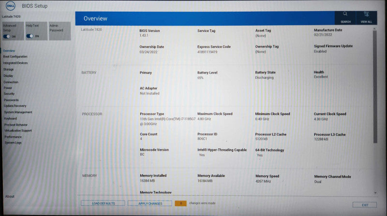Viewport: 387px width, 216px height.
Task: Open the Update,Recovery section
Action: point(15,106)
